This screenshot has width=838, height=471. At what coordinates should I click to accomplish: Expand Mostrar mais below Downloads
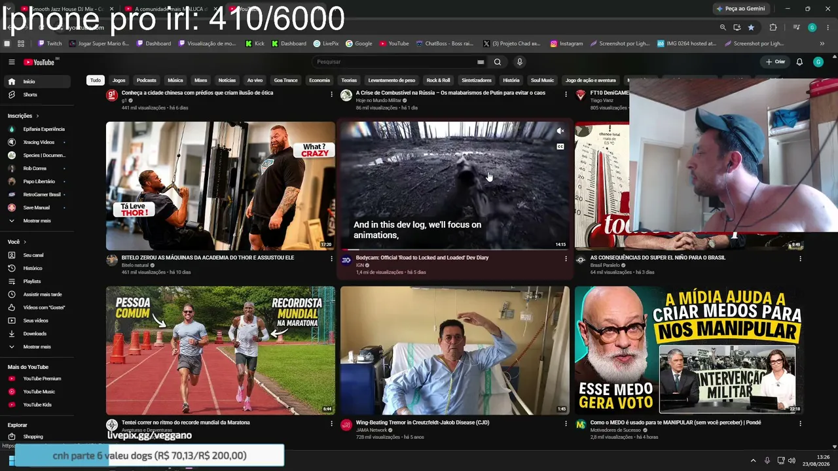(x=37, y=347)
